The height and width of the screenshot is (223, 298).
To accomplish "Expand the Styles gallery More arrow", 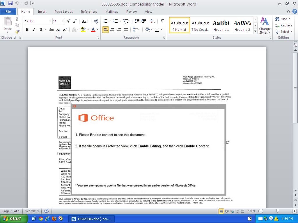I will (x=256, y=31).
